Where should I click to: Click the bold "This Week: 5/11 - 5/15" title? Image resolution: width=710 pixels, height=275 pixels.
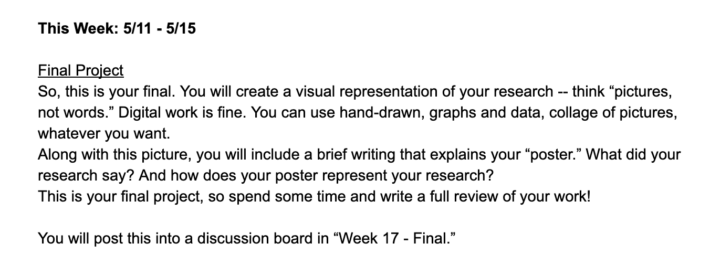point(117,28)
